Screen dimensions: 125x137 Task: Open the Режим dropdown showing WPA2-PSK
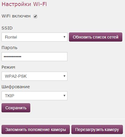coord(34,76)
